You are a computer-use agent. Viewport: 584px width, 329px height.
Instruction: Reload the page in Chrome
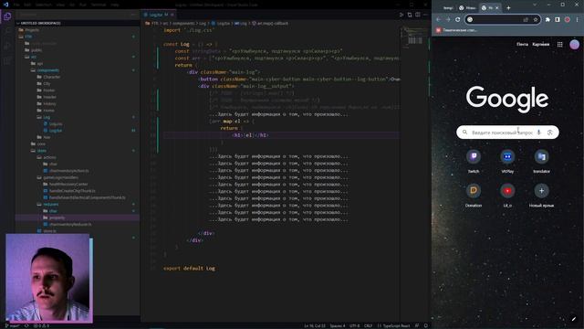click(x=458, y=19)
